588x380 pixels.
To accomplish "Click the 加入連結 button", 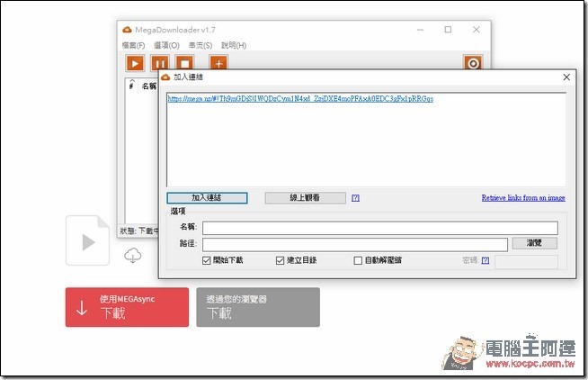I will [207, 198].
